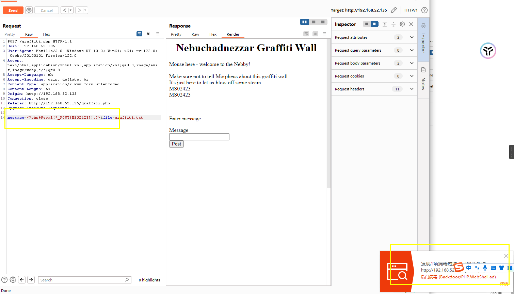The image size is (514, 294).
Task: Open the Request panel hamburger menu
Action: 158,34
